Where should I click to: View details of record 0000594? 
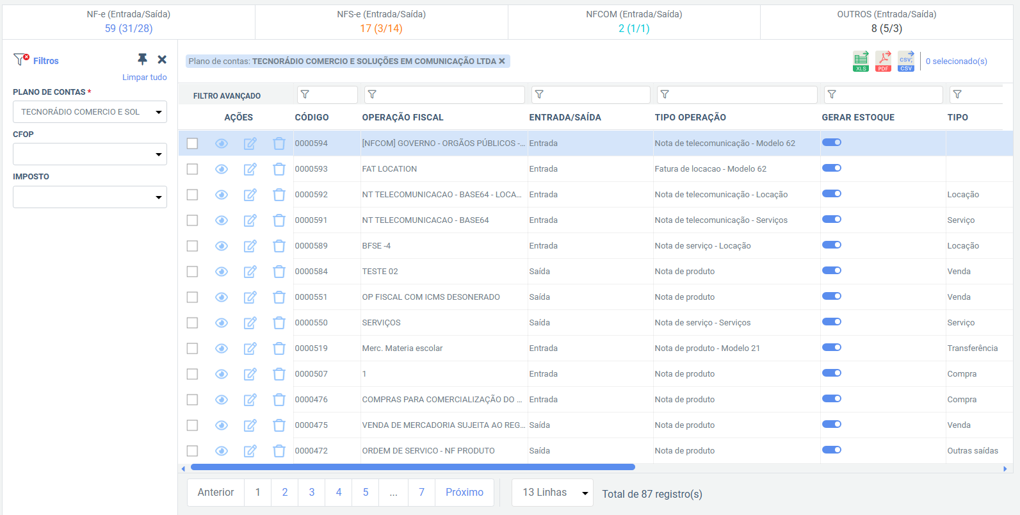[x=222, y=143]
